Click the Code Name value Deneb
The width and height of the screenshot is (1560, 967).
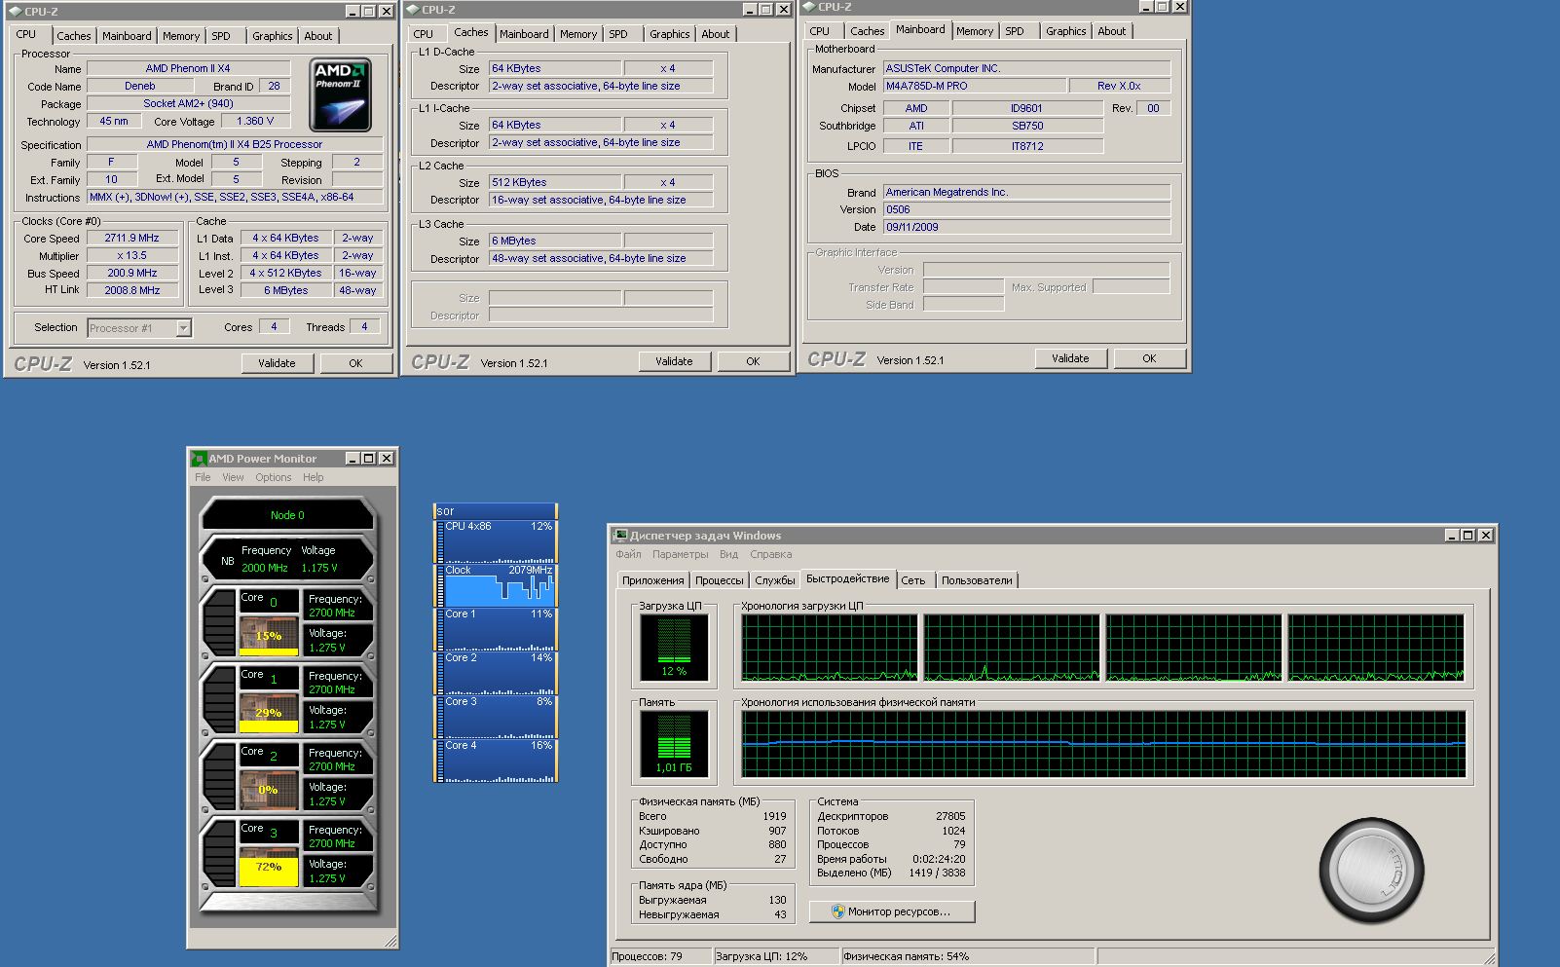(x=140, y=86)
